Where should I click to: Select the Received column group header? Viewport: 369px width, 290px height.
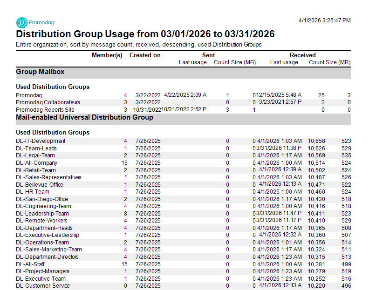(302, 55)
